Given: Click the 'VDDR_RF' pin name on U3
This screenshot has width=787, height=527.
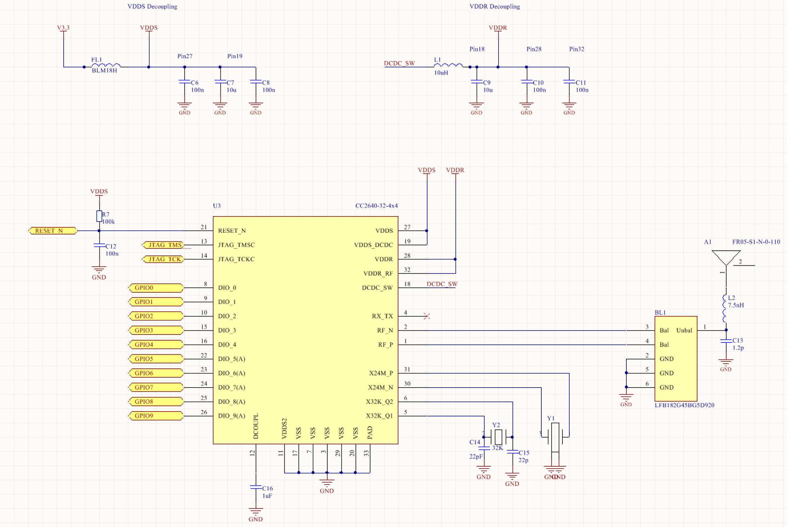Looking at the screenshot, I should [378, 274].
